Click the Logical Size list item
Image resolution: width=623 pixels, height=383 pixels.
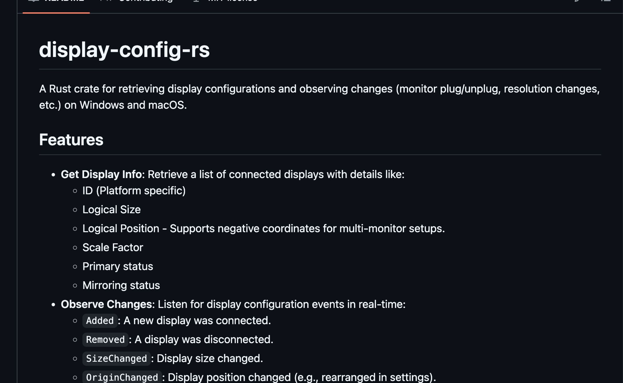111,209
